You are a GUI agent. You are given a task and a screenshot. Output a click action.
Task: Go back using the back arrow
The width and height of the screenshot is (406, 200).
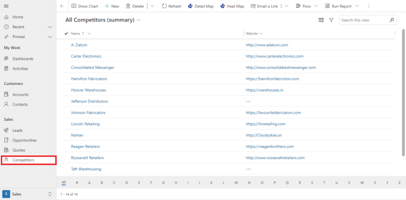[x=62, y=6]
